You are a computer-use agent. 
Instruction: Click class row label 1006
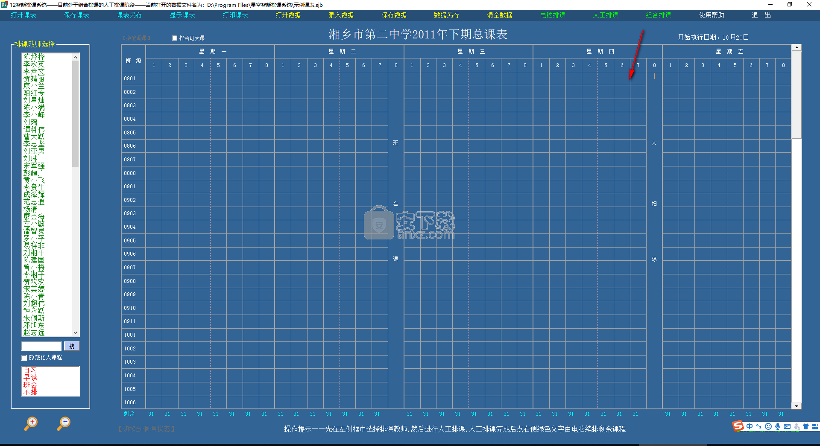130,402
